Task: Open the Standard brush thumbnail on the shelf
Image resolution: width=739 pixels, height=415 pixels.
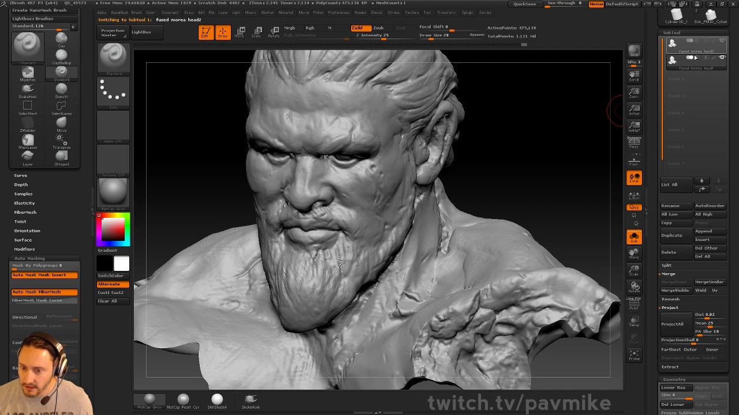Action: pos(113,58)
